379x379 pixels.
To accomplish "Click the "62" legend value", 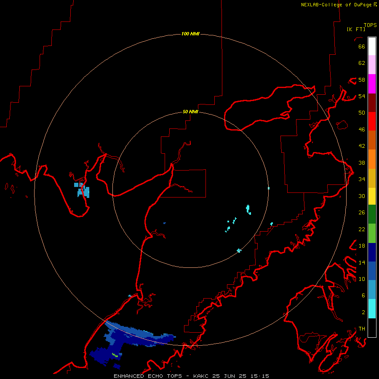I will (362, 63).
